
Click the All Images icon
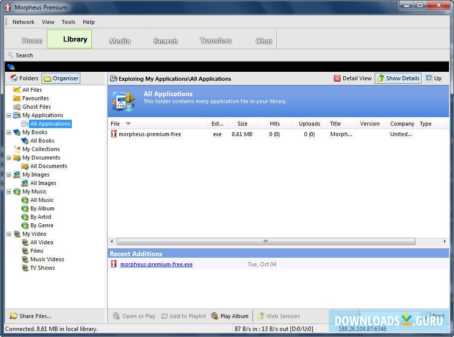[25, 183]
